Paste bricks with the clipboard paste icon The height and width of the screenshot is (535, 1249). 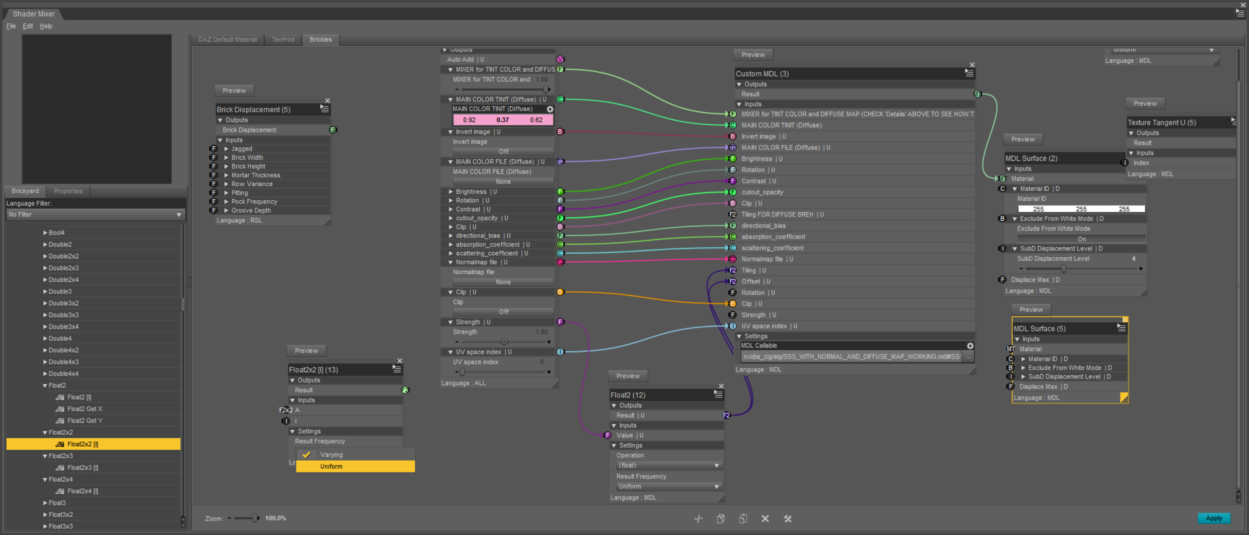[743, 519]
